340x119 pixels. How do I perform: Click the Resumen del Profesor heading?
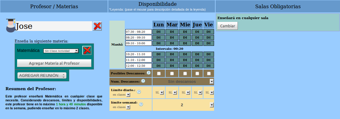pos(30,89)
